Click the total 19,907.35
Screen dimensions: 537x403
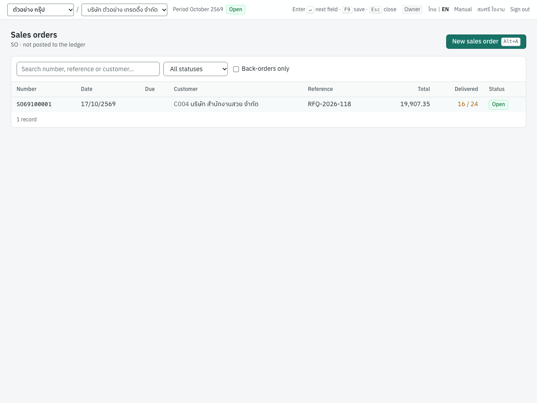415,104
